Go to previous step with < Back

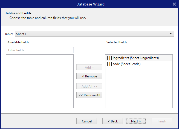point(112,121)
